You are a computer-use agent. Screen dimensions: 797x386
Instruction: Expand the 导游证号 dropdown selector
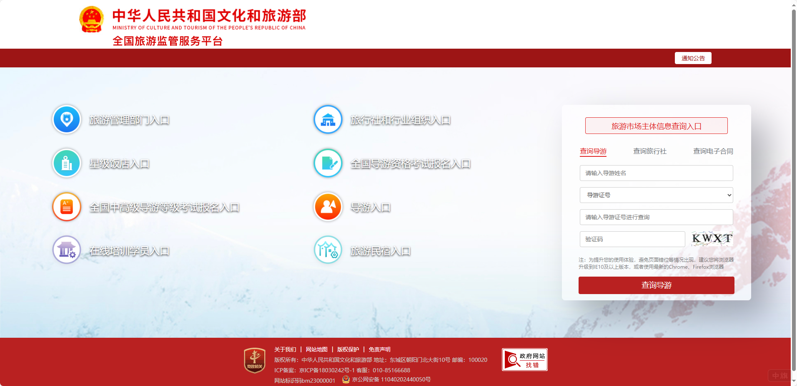click(656, 195)
